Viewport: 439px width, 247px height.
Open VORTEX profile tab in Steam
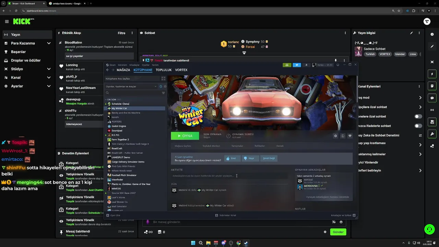click(x=181, y=70)
